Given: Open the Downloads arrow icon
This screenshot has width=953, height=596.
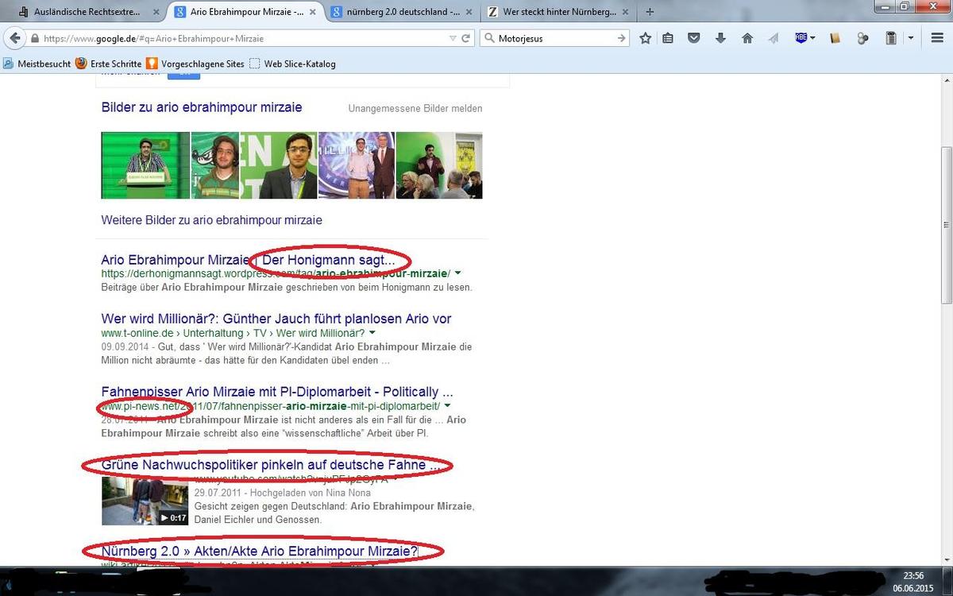Looking at the screenshot, I should pos(720,38).
